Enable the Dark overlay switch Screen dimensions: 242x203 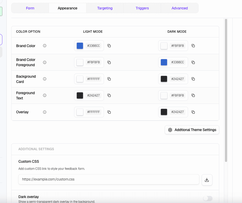(x=208, y=198)
